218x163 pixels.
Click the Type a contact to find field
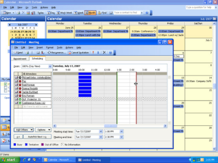(127, 13)
